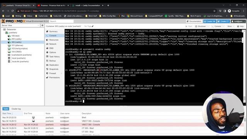Click the Create VM button
The height and width of the screenshot is (139, 247).
(210, 21)
